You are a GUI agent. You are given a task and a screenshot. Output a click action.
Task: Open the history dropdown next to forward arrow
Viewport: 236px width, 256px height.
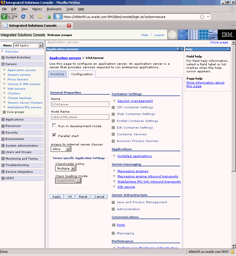coord(16,17)
